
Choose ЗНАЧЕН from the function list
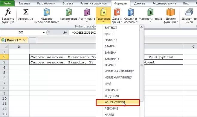[118, 65]
